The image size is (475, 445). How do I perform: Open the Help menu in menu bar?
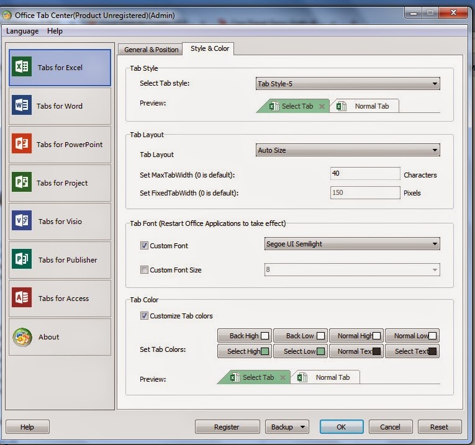[55, 31]
